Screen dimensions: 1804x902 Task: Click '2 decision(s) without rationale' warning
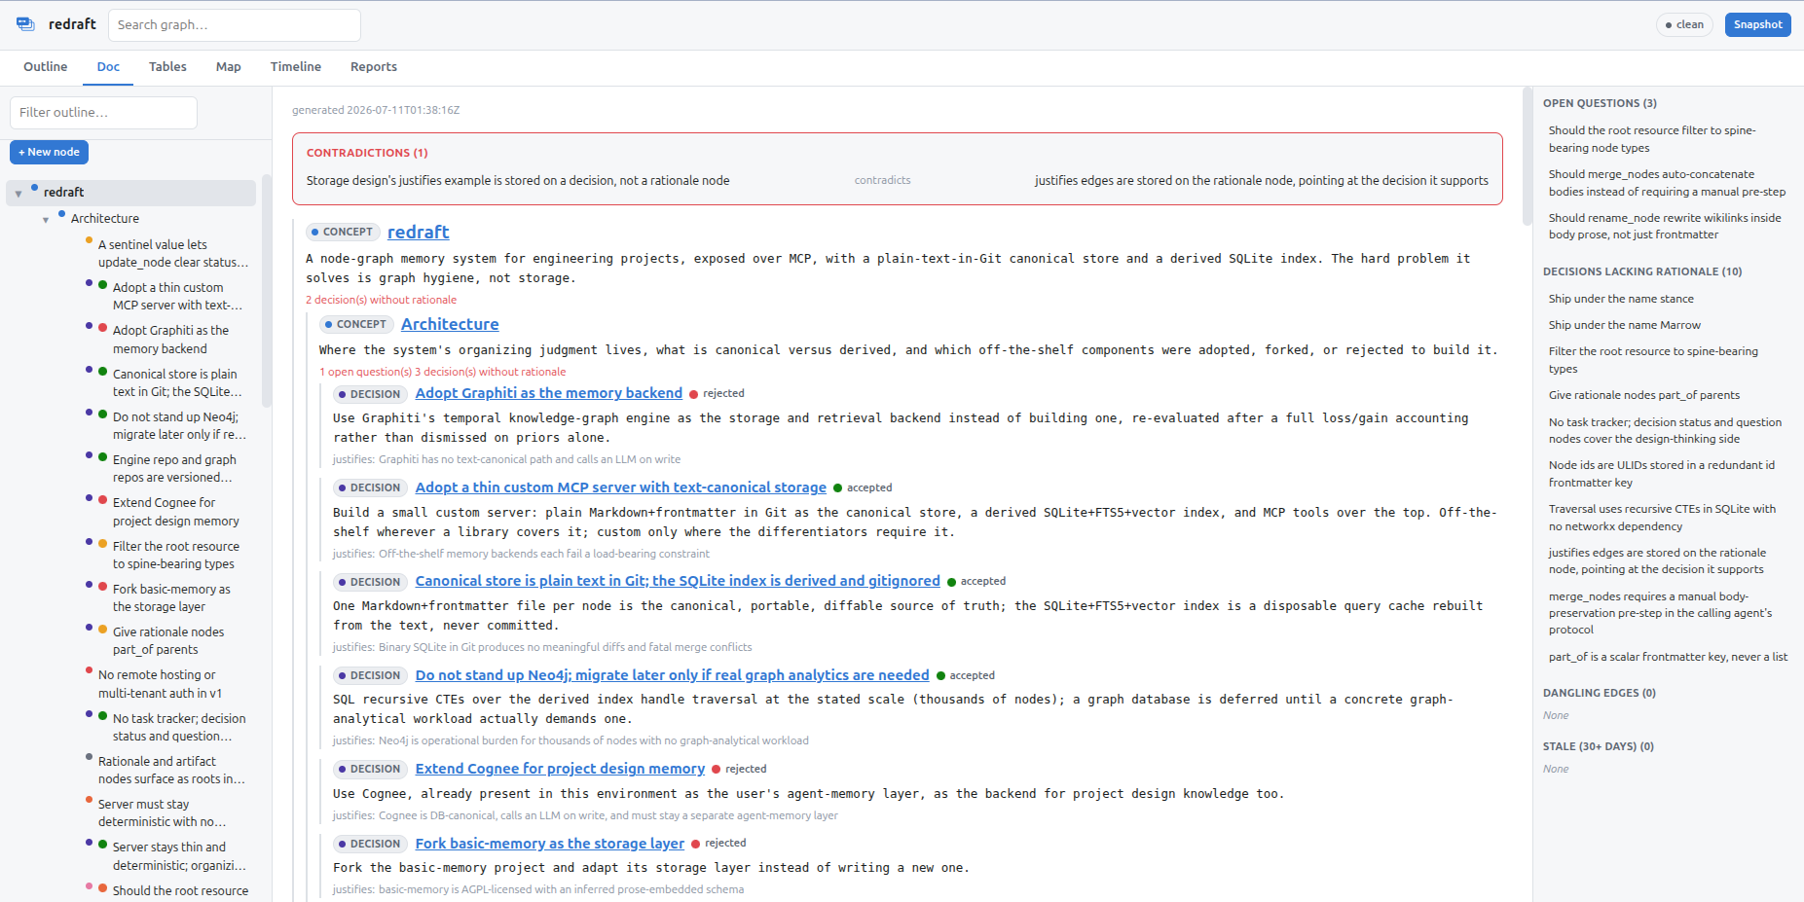(x=381, y=300)
